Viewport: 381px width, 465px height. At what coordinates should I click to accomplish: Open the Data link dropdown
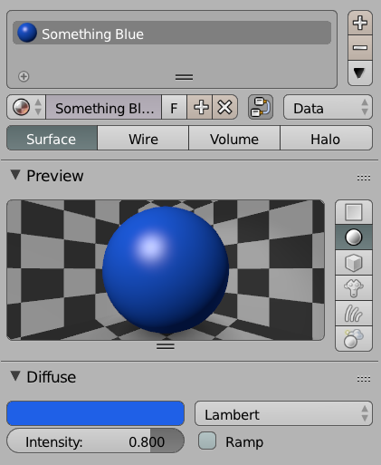328,107
